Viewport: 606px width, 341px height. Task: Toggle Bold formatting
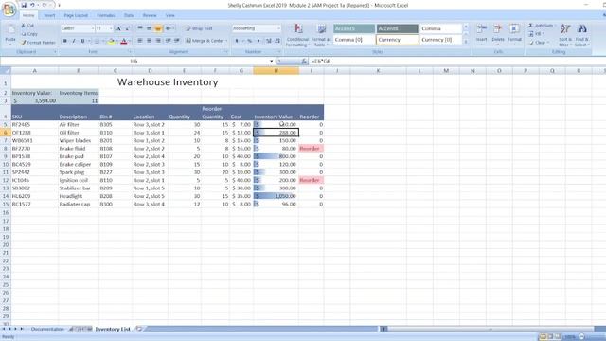[65, 41]
